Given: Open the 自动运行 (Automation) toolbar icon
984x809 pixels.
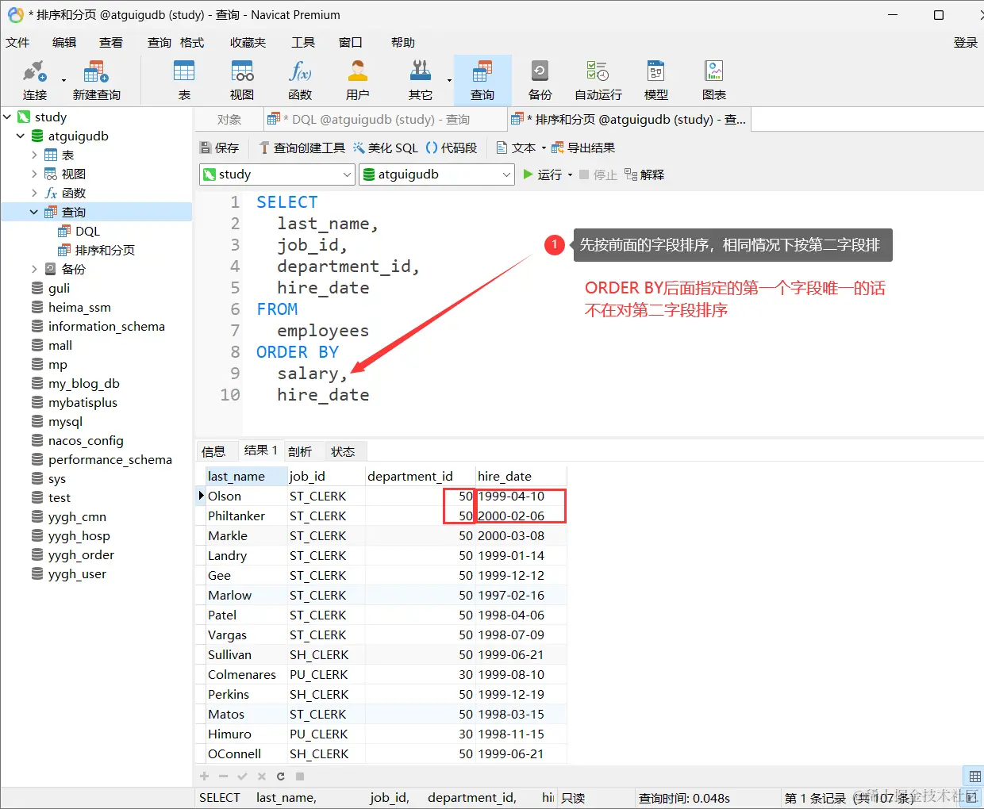Looking at the screenshot, I should [598, 81].
